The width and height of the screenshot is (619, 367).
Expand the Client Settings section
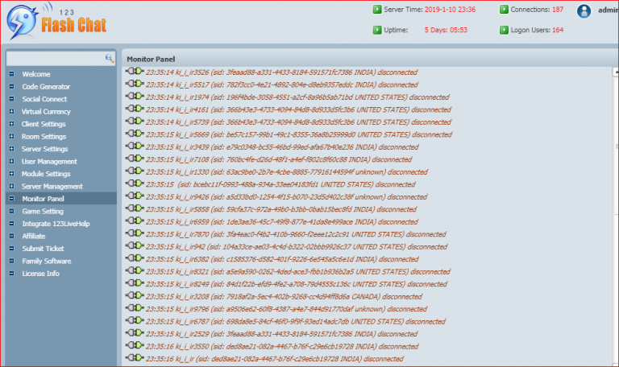[x=11, y=124]
